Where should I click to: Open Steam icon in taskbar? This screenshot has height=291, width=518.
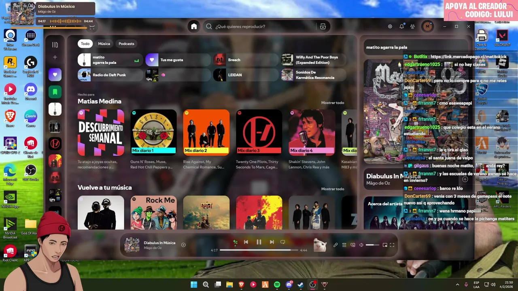click(301, 285)
